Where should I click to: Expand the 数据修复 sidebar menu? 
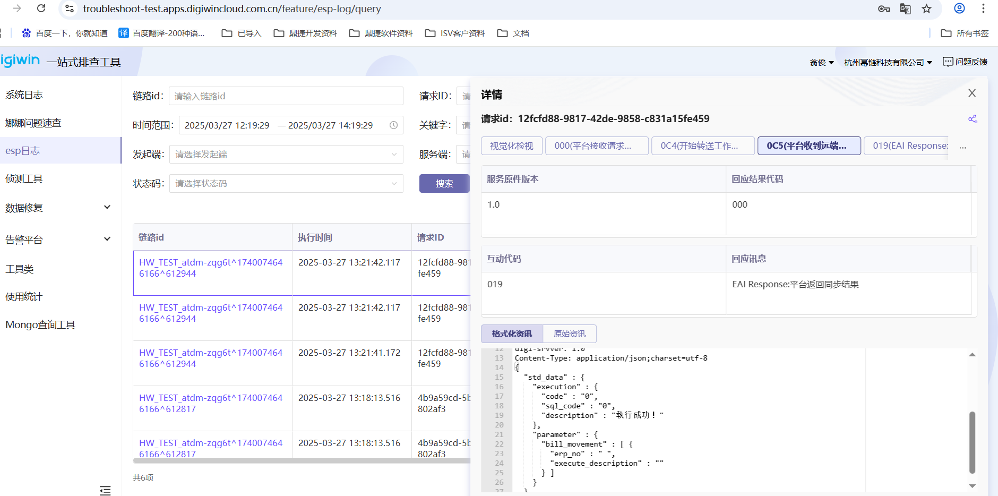[61, 208]
